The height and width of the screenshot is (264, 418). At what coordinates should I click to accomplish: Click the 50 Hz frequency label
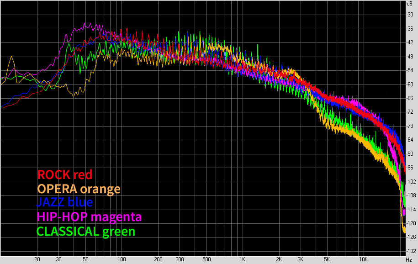(x=85, y=259)
